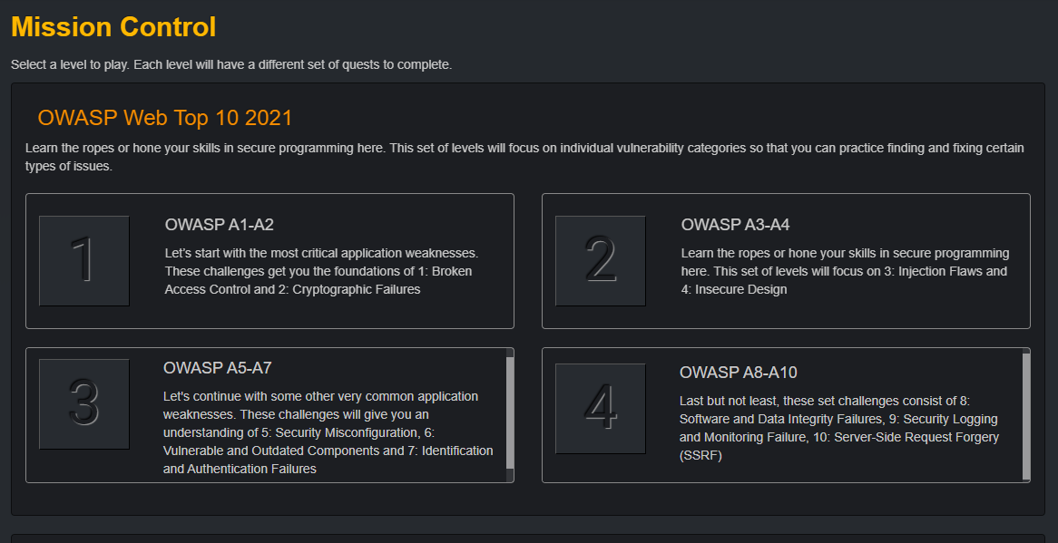
Task: Click the number 3 level tile
Action: (x=83, y=404)
